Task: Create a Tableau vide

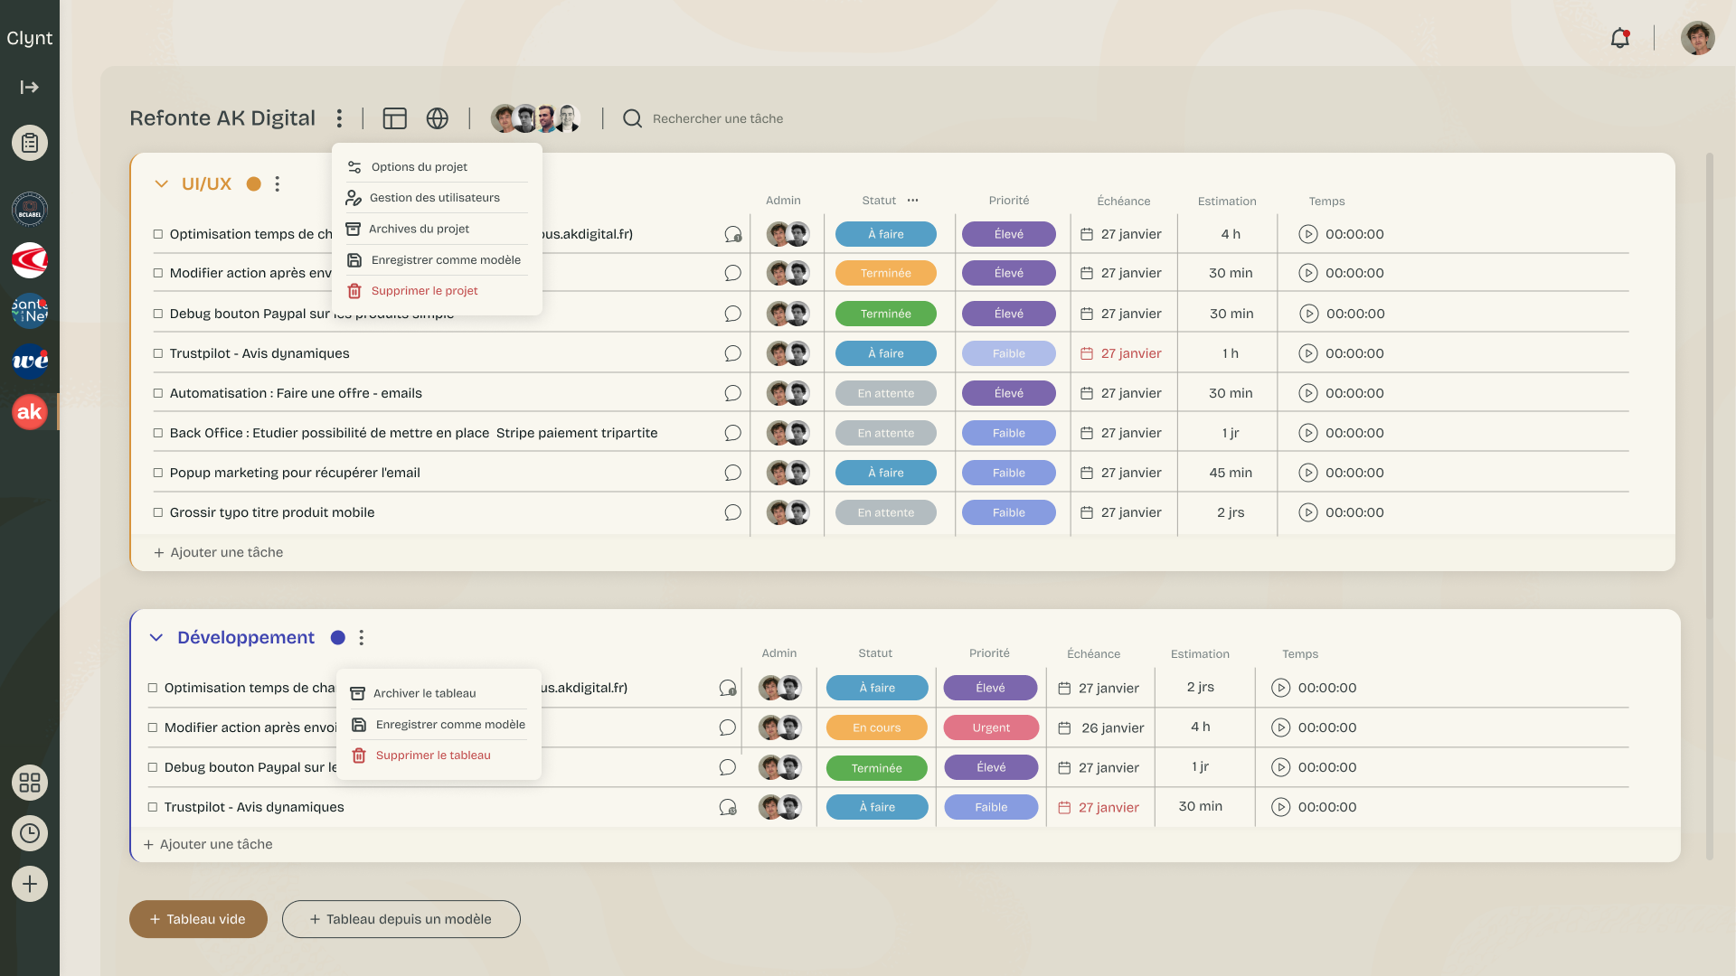Action: point(198,919)
